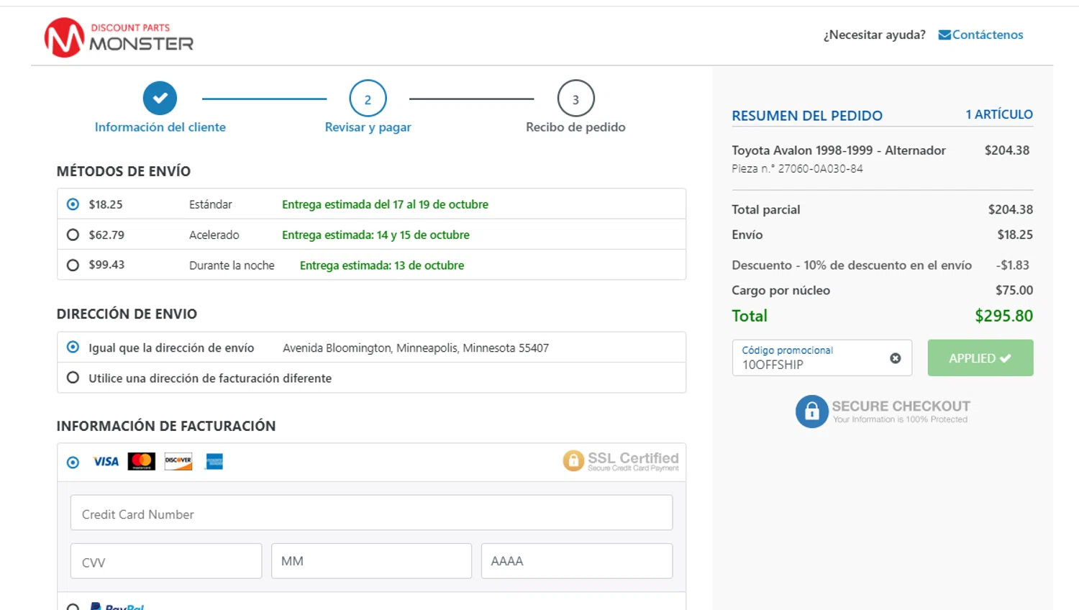Click Entrega estimada del 17 al 19 de octubre
The width and height of the screenshot is (1079, 610).
click(x=385, y=204)
